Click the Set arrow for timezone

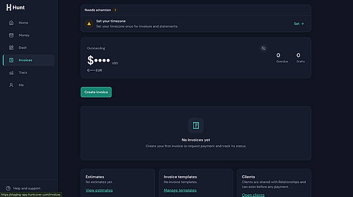tap(299, 24)
